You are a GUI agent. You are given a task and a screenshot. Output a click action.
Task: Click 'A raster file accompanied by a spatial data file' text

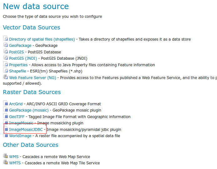[78, 136]
